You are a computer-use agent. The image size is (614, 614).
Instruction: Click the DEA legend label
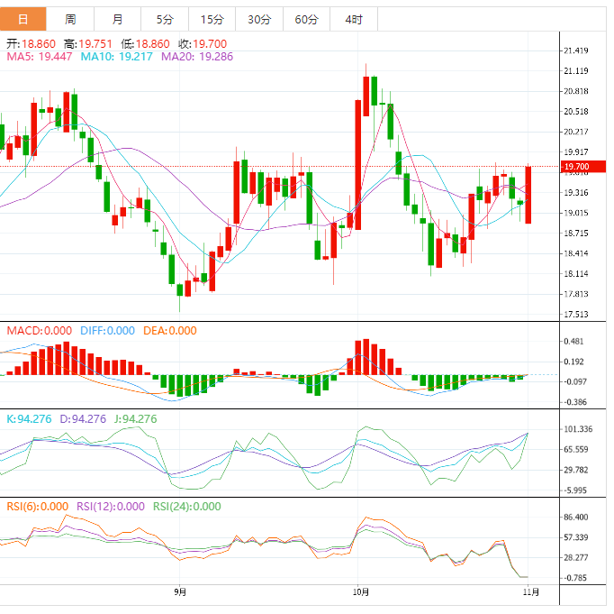tap(168, 331)
